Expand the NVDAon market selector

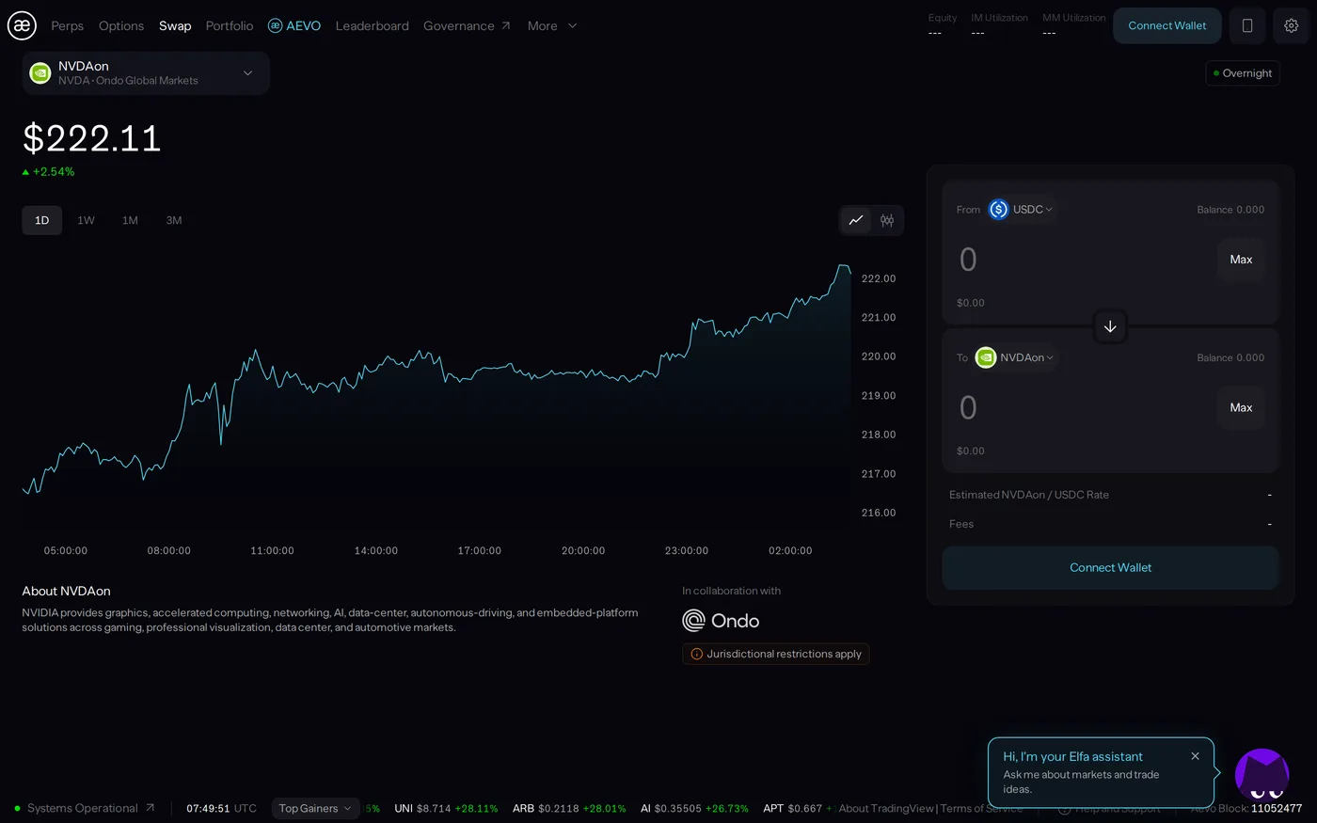point(146,73)
